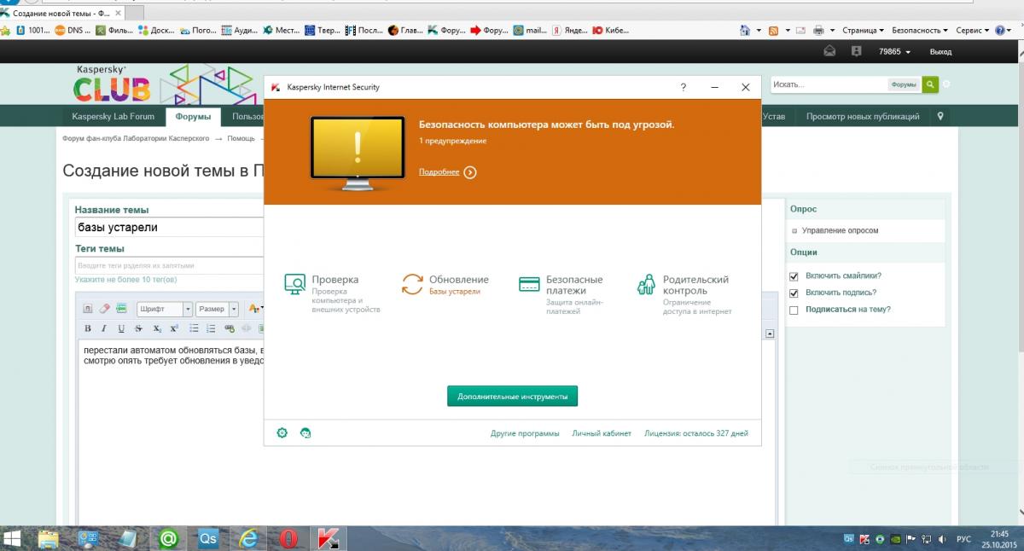Open Родительский контроль parental control
Viewport: 1024px width, 551px height.
click(684, 294)
